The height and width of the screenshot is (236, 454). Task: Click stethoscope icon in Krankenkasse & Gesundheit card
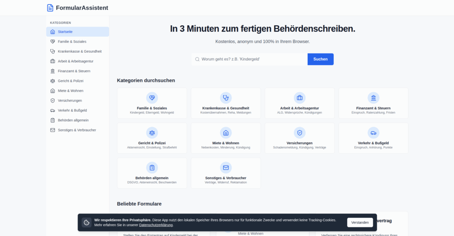(x=226, y=98)
